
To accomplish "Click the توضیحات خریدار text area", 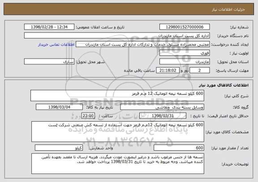I will click(x=118, y=164).
